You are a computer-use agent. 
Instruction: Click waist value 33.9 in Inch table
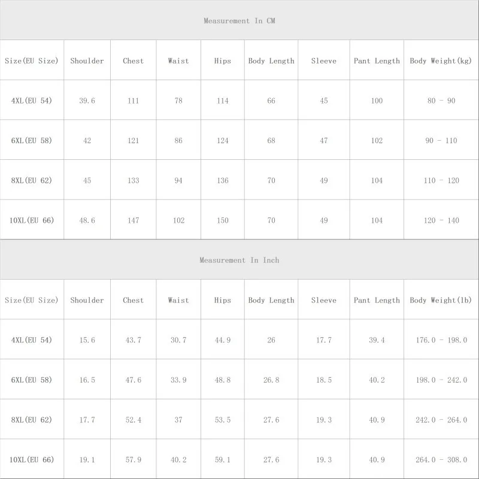(x=178, y=380)
